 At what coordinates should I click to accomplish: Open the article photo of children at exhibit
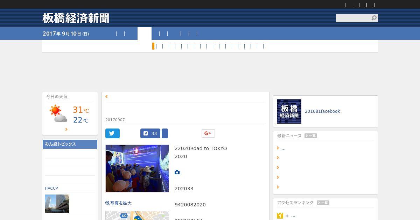[137, 168]
